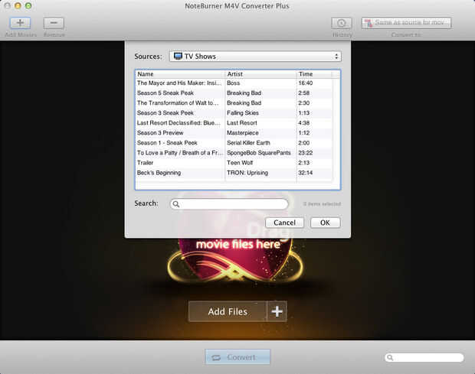This screenshot has height=374, width=475.
Task: Click the magnifier icon in dialog search
Action: (176, 204)
